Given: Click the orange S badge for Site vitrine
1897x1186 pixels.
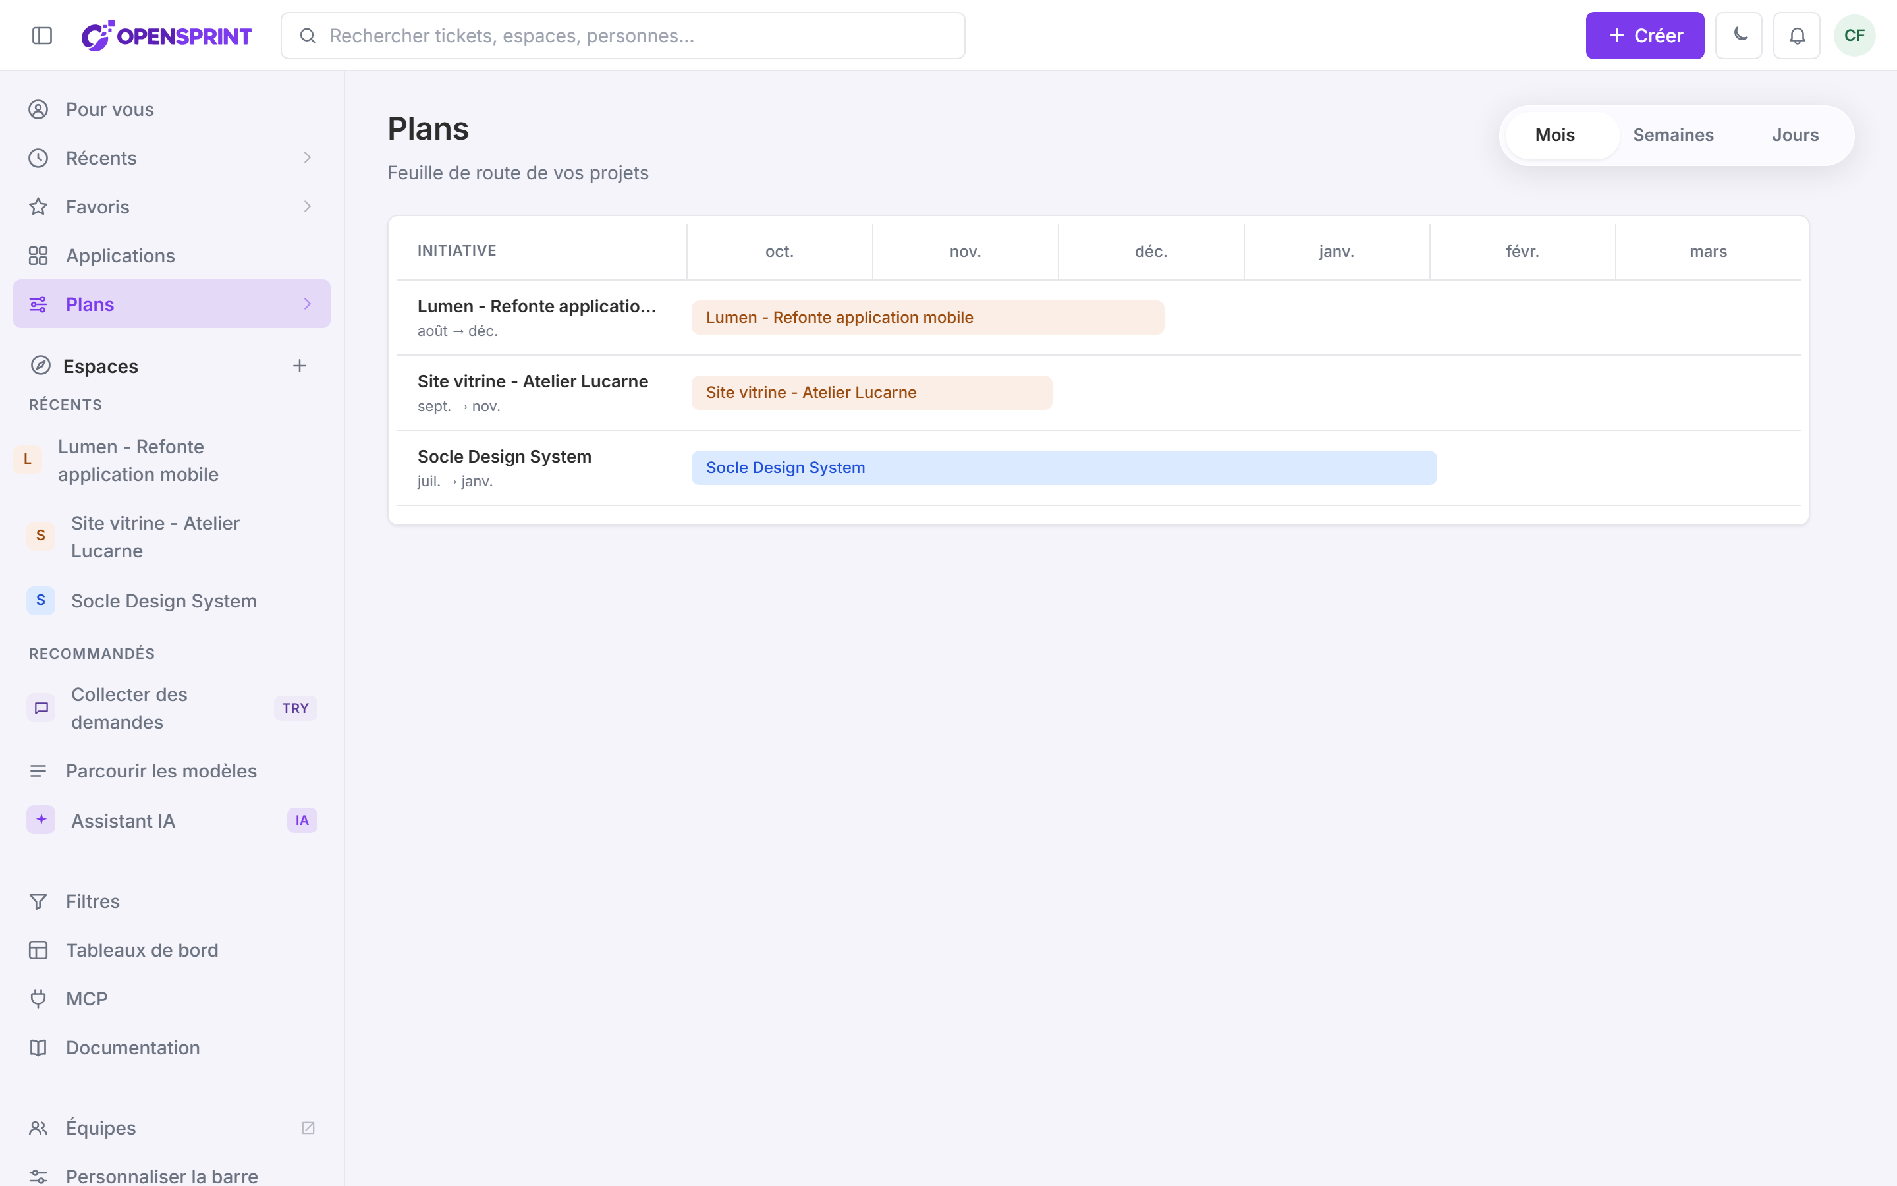Looking at the screenshot, I should (x=41, y=536).
